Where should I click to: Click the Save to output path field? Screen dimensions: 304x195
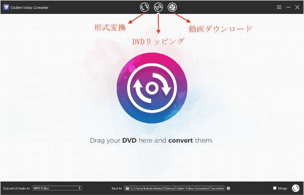tap(174, 188)
